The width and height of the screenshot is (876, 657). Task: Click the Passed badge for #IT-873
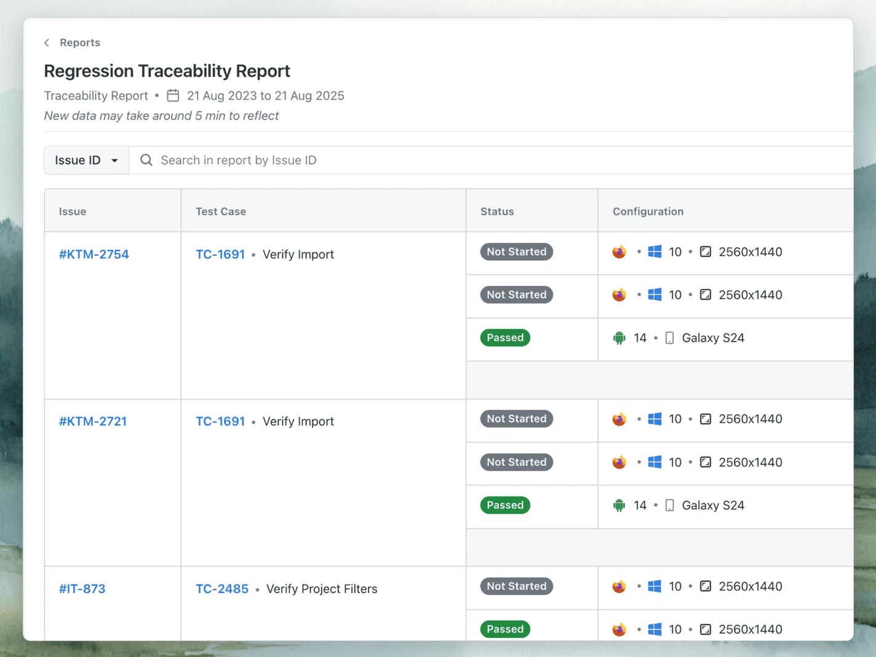pyautogui.click(x=505, y=629)
